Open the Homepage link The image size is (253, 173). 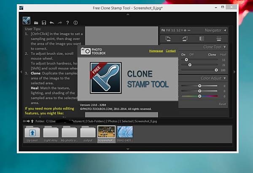[x=156, y=51]
